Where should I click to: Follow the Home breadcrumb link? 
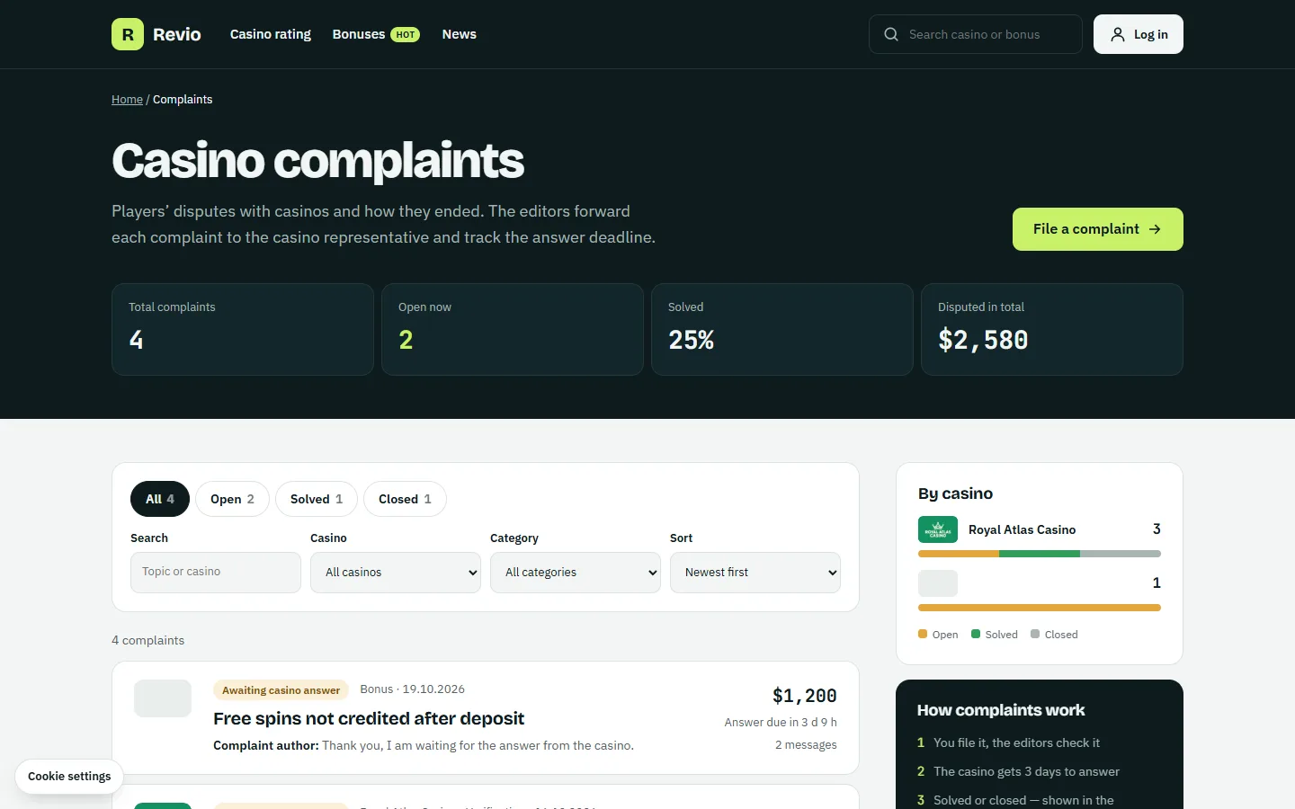coord(127,100)
